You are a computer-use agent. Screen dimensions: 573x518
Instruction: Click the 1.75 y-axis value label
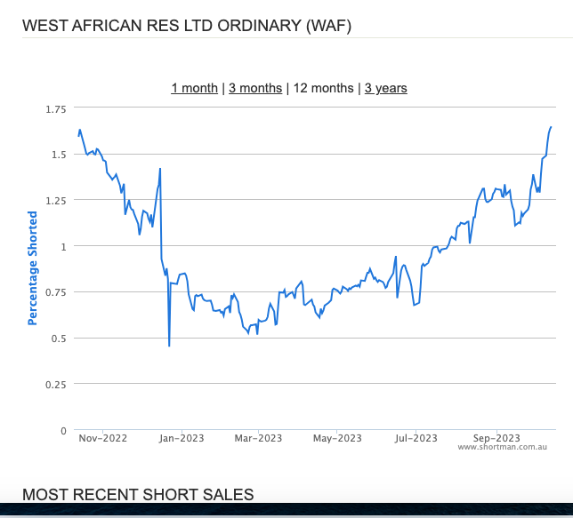click(56, 109)
